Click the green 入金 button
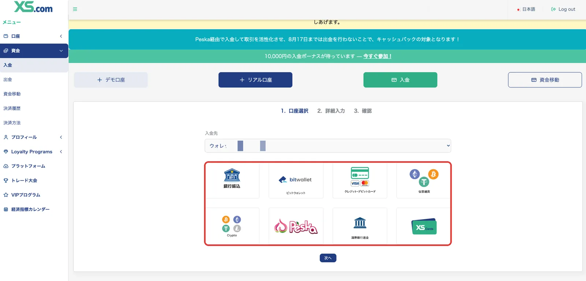Viewport: 586px width, 281px height. coord(400,80)
